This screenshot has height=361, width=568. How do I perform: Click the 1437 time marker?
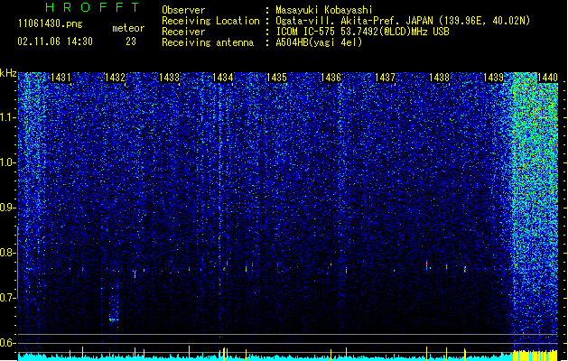(385, 78)
